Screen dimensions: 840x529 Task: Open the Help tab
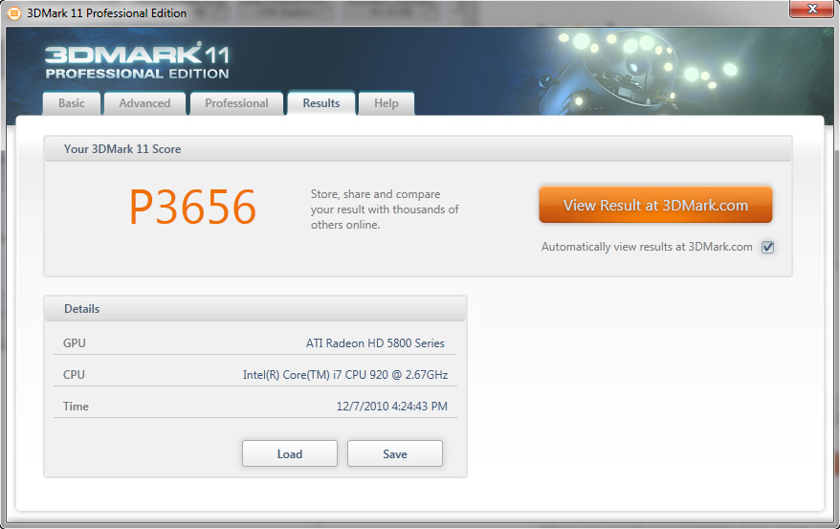coord(387,103)
